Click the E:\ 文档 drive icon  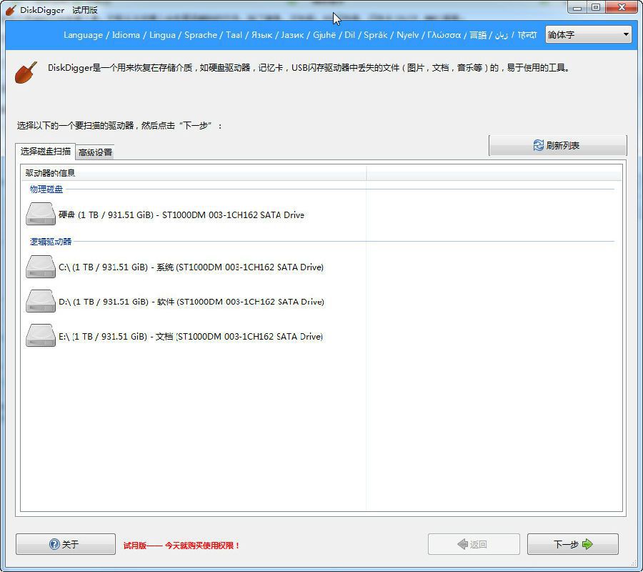click(x=41, y=335)
